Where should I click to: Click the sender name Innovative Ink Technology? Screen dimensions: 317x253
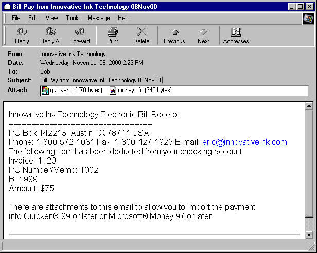click(x=73, y=54)
